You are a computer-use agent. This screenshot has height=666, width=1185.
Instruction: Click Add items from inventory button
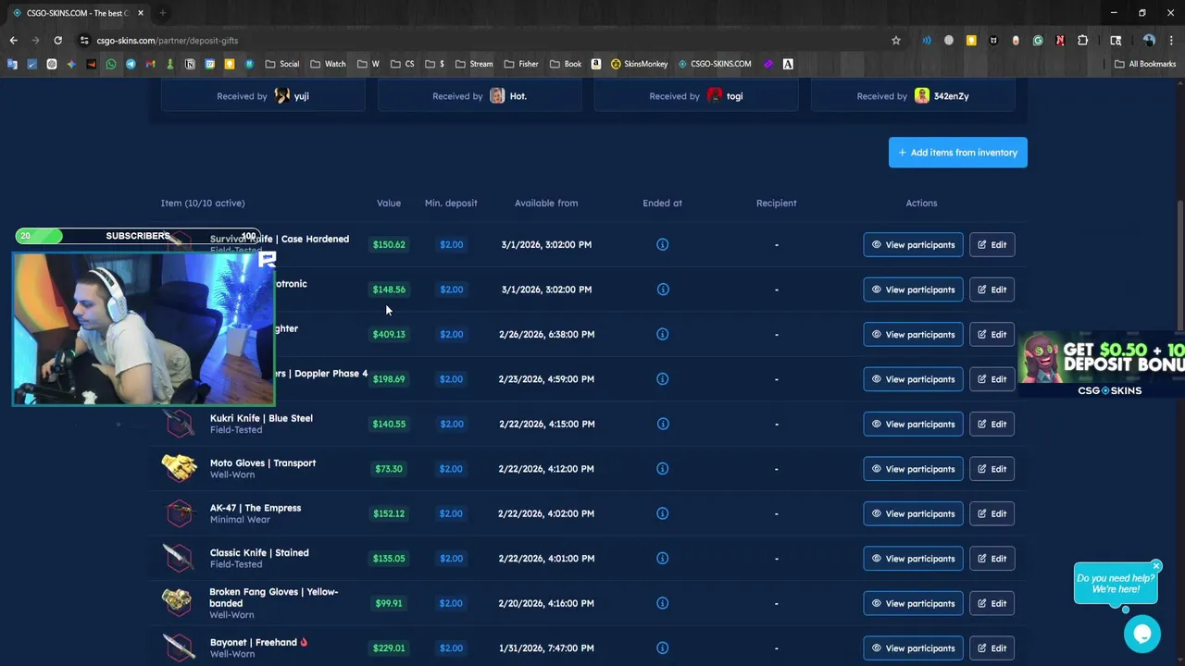point(957,153)
